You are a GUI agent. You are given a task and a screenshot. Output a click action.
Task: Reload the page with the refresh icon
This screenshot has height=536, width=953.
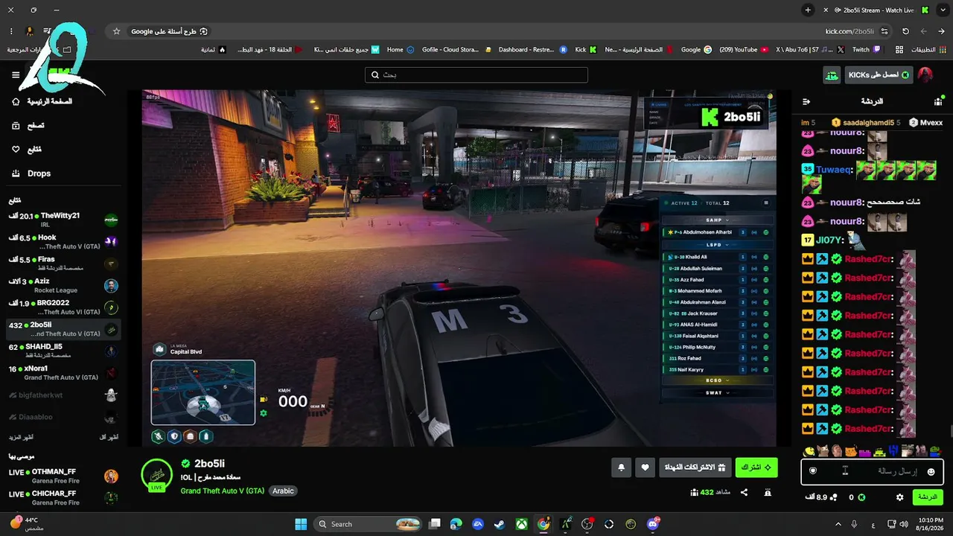point(905,31)
